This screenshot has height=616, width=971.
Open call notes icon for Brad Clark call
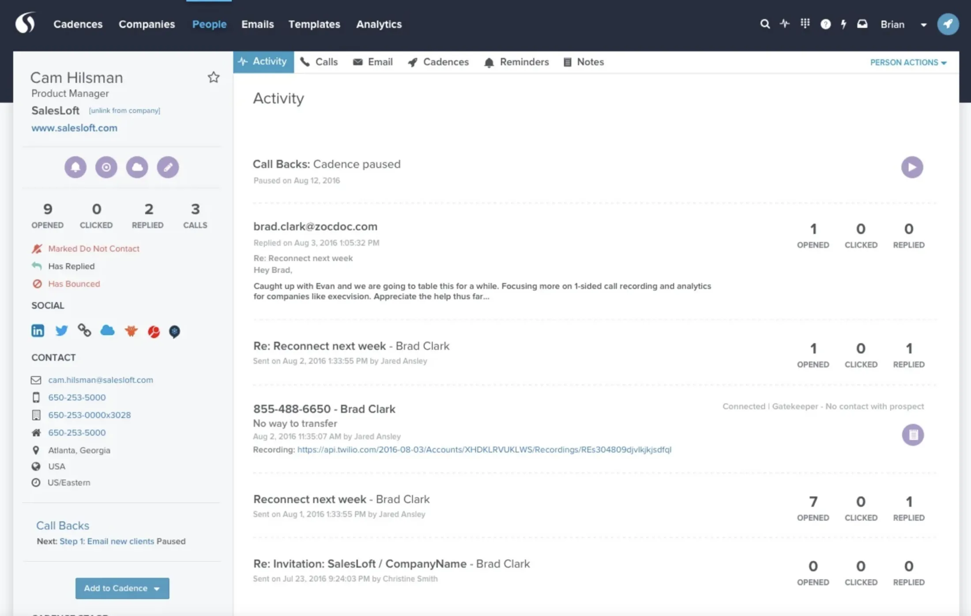click(x=913, y=435)
